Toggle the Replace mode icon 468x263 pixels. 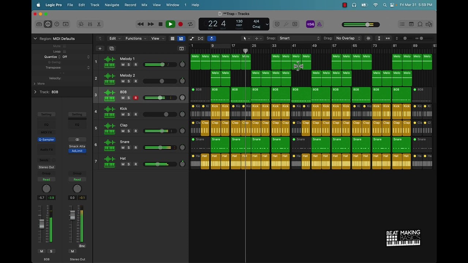pos(277,24)
